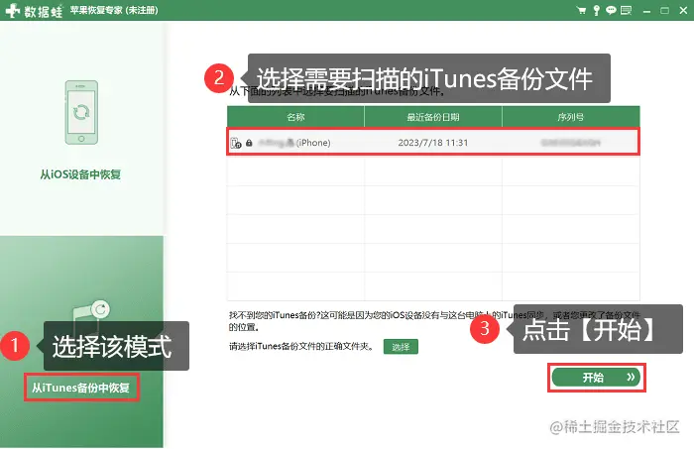The width and height of the screenshot is (694, 449).
Task: Switch to 从iOS设备中恢复 mode
Action: (80, 174)
